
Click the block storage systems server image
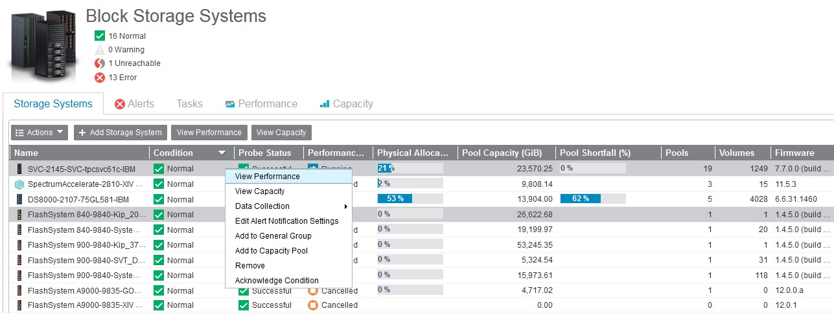point(43,46)
